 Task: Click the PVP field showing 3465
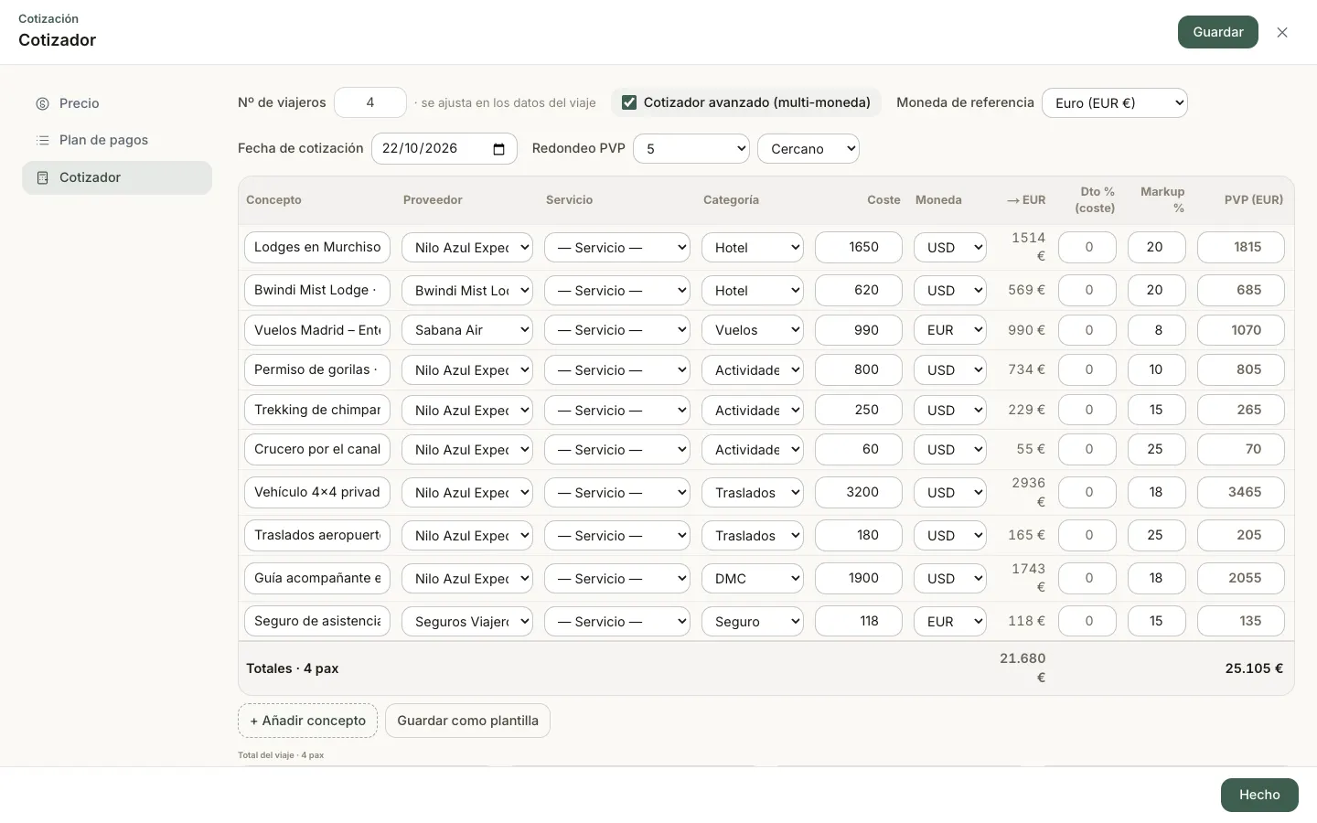pos(1241,492)
